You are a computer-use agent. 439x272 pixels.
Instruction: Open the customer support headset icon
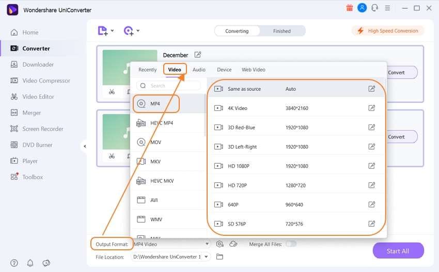coord(374,8)
